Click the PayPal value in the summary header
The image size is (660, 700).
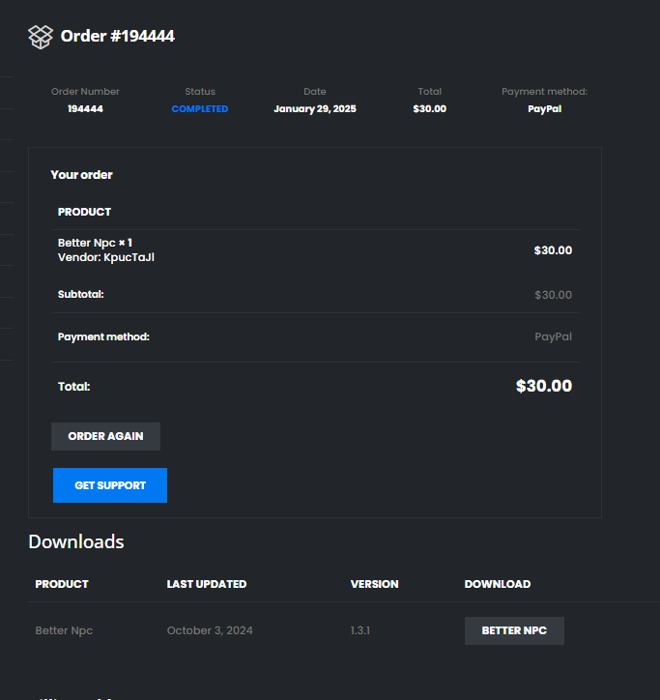click(x=544, y=109)
